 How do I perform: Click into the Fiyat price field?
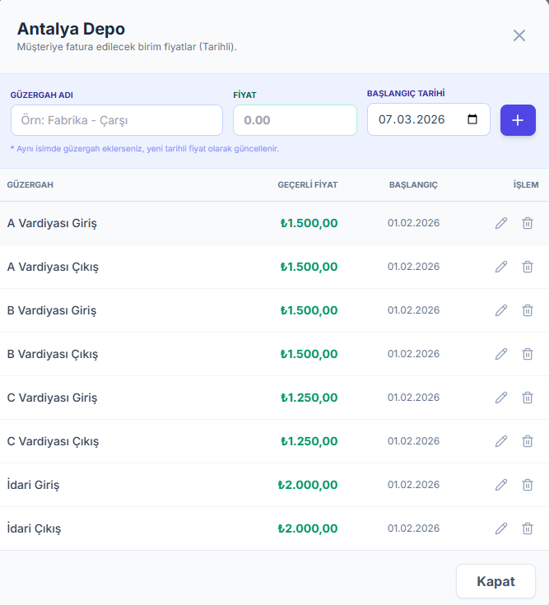(295, 120)
